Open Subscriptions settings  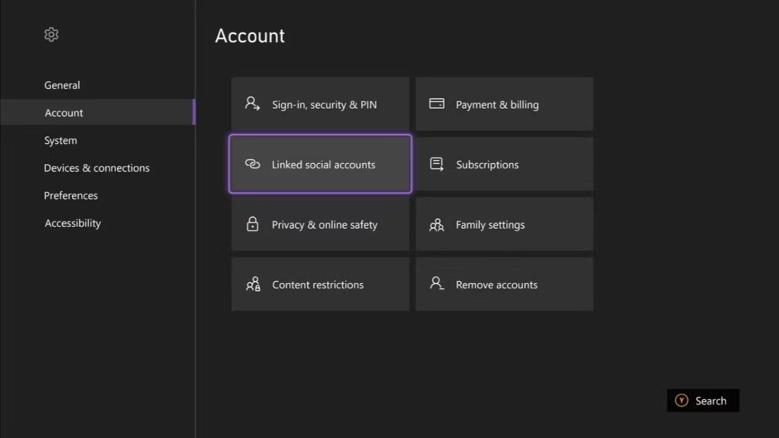(504, 164)
